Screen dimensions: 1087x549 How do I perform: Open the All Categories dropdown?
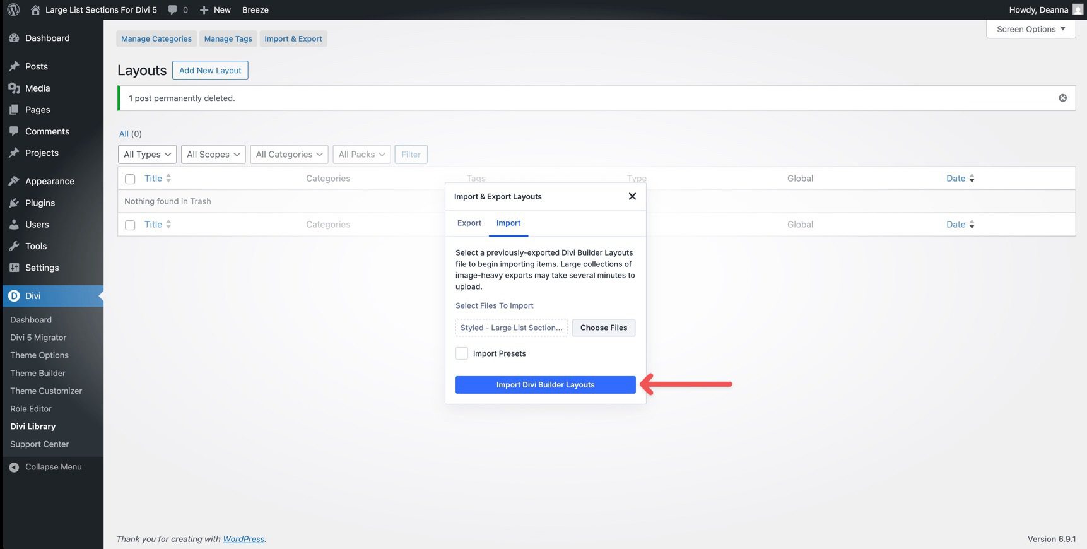[289, 155]
